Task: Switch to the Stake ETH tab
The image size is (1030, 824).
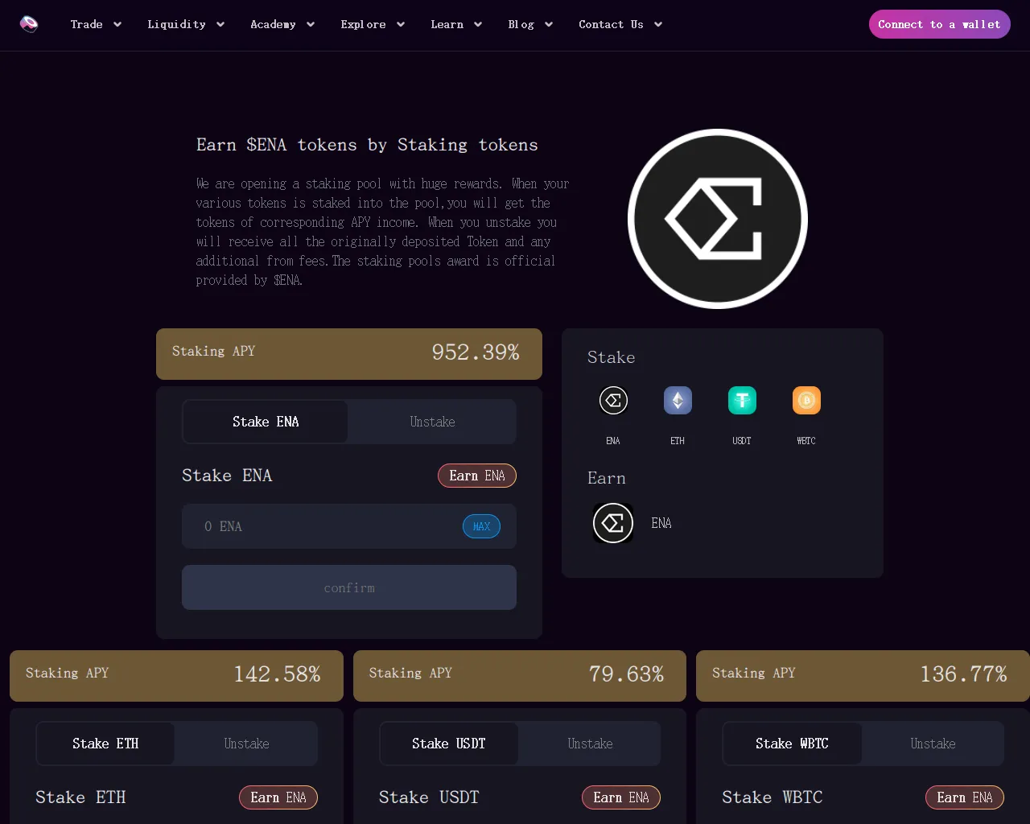Action: tap(105, 744)
